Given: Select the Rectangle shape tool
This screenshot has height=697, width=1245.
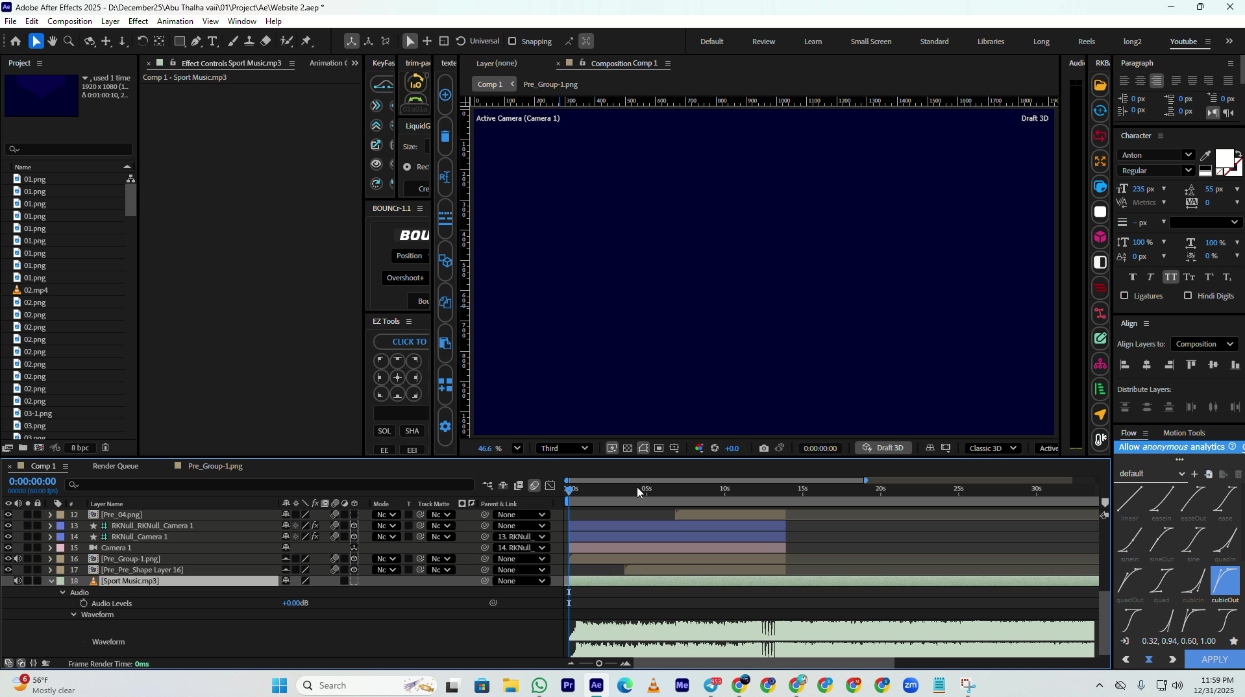Looking at the screenshot, I should pyautogui.click(x=180, y=42).
